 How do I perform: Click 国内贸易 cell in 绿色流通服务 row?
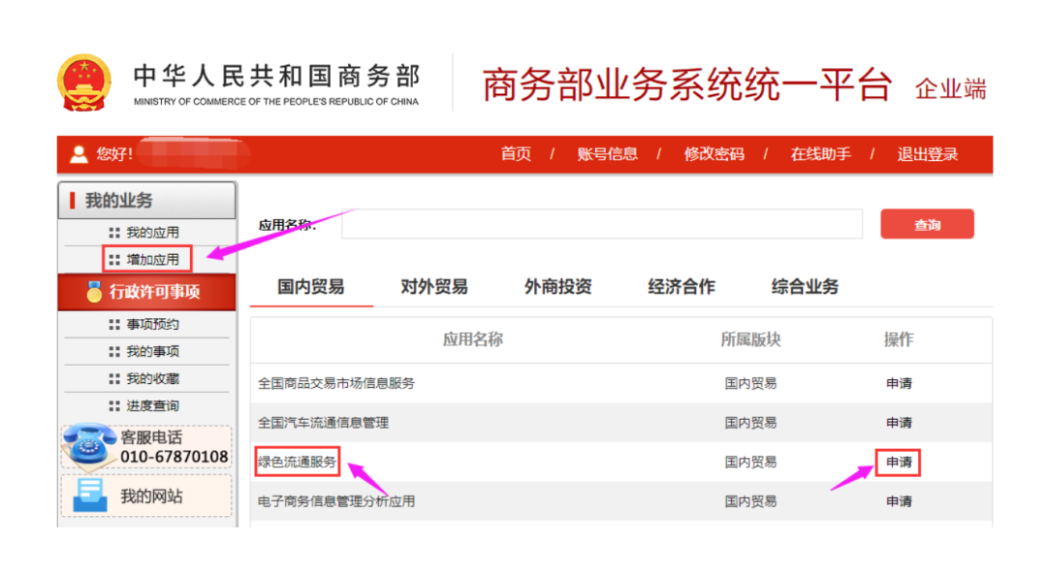(750, 463)
